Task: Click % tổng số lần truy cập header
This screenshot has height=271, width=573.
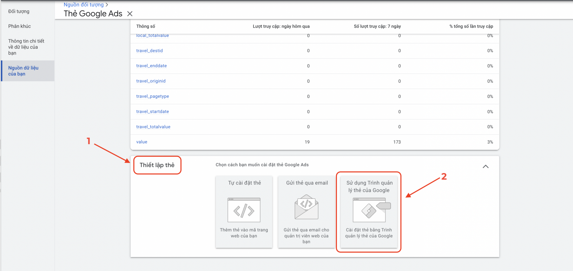Action: click(x=471, y=26)
